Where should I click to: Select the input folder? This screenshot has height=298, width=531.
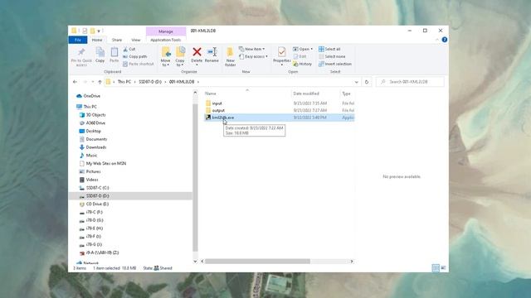[x=280, y=103]
